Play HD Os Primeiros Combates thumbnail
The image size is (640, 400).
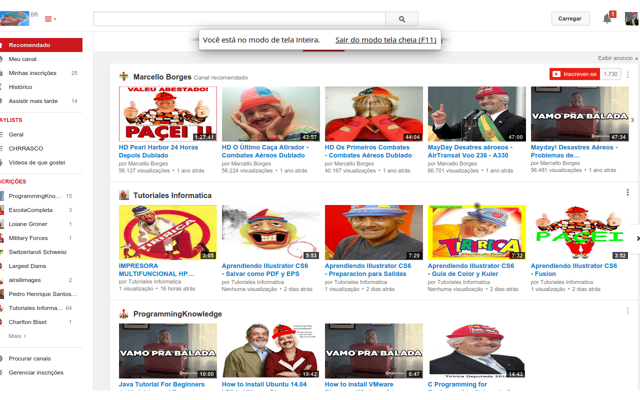coord(374,114)
